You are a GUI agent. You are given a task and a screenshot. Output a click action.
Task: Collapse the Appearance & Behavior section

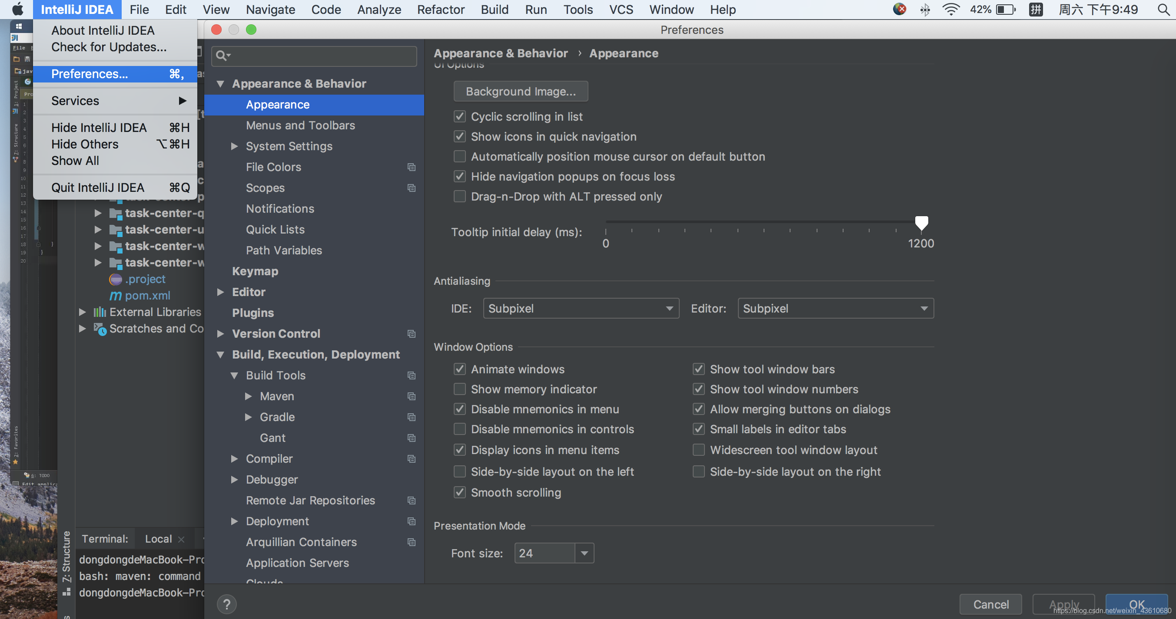pos(220,84)
